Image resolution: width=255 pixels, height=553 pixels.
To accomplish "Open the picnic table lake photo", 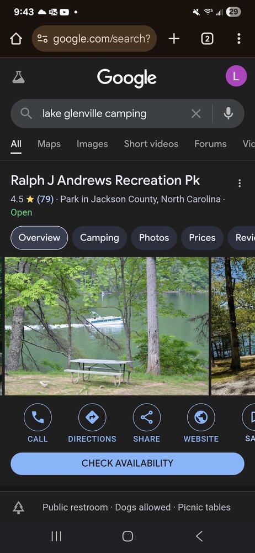I will [x=107, y=326].
